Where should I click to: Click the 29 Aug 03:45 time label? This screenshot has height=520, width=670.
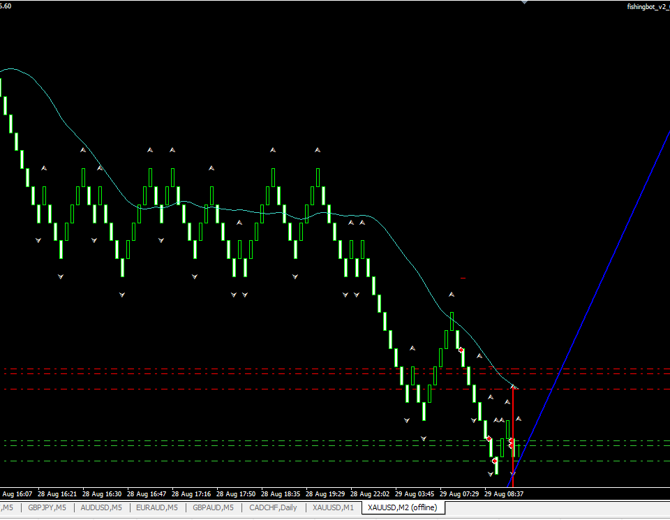415,494
